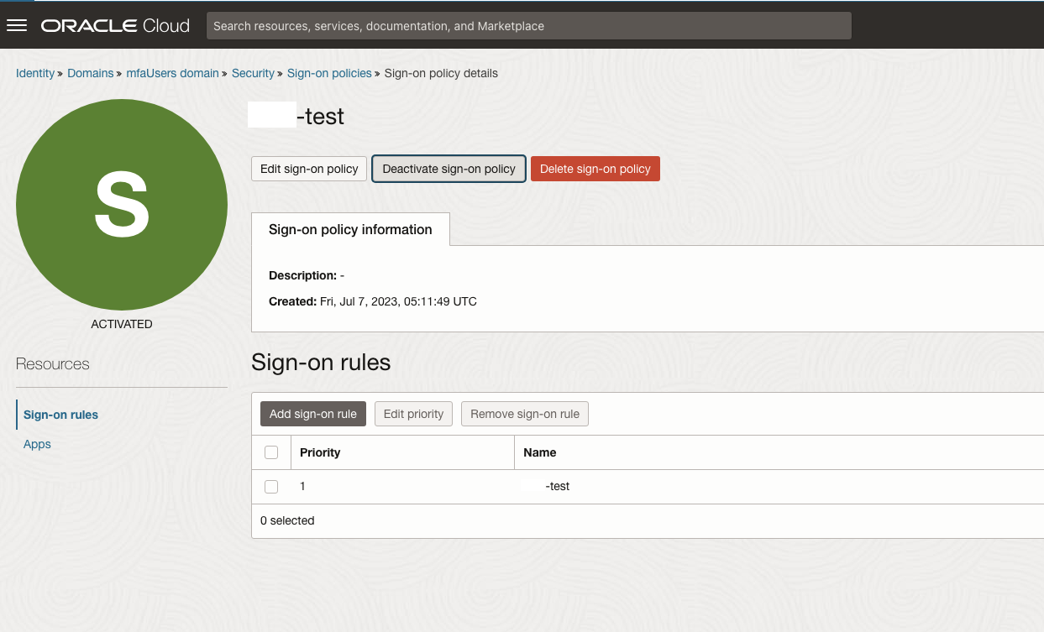Toggle the select-all checkbox in table header
The image size is (1044, 632).
[x=271, y=452]
